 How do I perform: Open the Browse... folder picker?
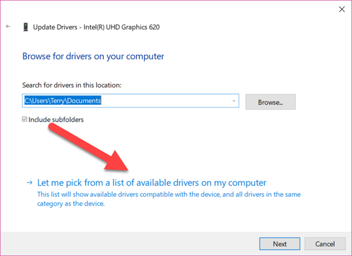(x=270, y=102)
